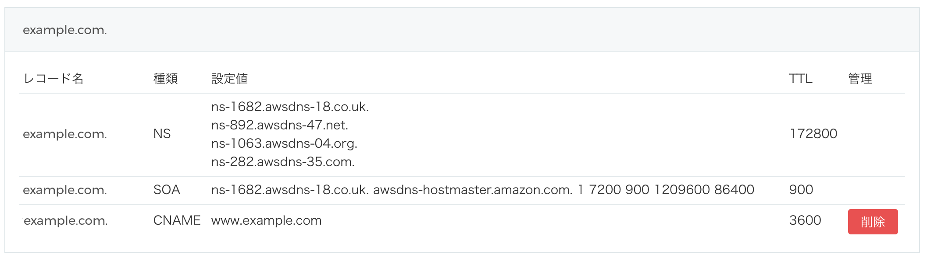Select the example.com. zone header title
927x258 pixels.
pyautogui.click(x=65, y=30)
